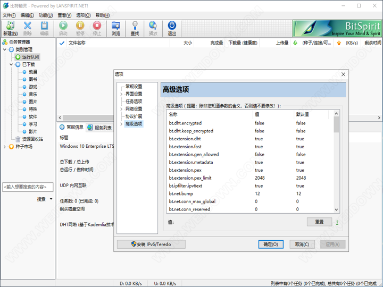Click the advanced options list scrollbar thumb
Image resolution: width=383 pixels, height=287 pixels.
[x=336, y=124]
